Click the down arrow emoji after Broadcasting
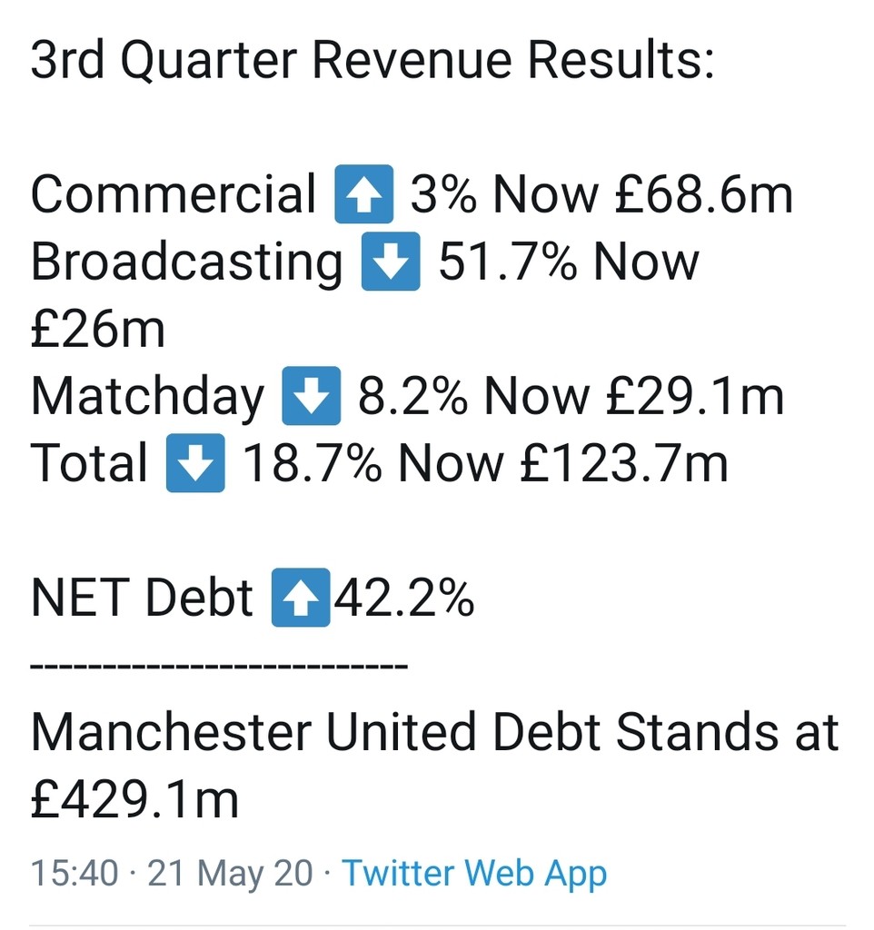 391,262
